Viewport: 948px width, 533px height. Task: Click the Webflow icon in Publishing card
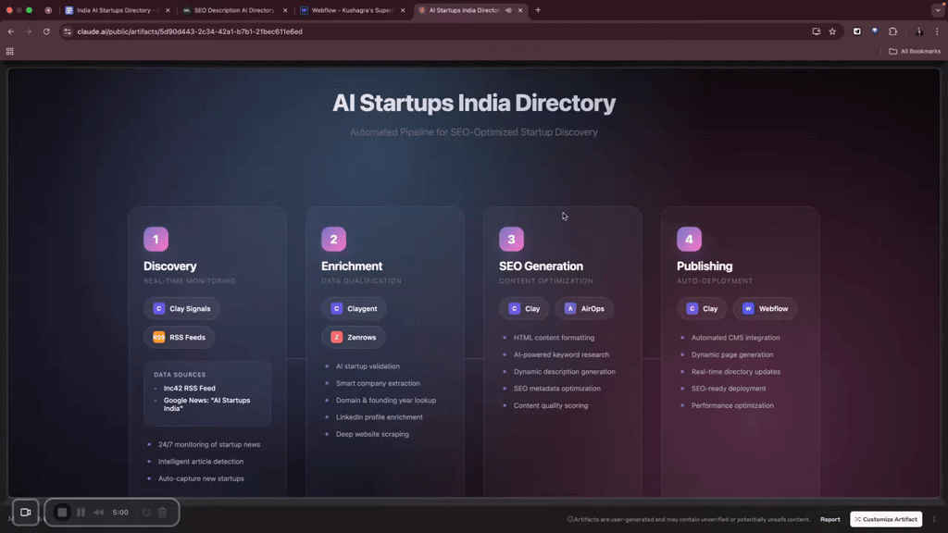point(748,309)
